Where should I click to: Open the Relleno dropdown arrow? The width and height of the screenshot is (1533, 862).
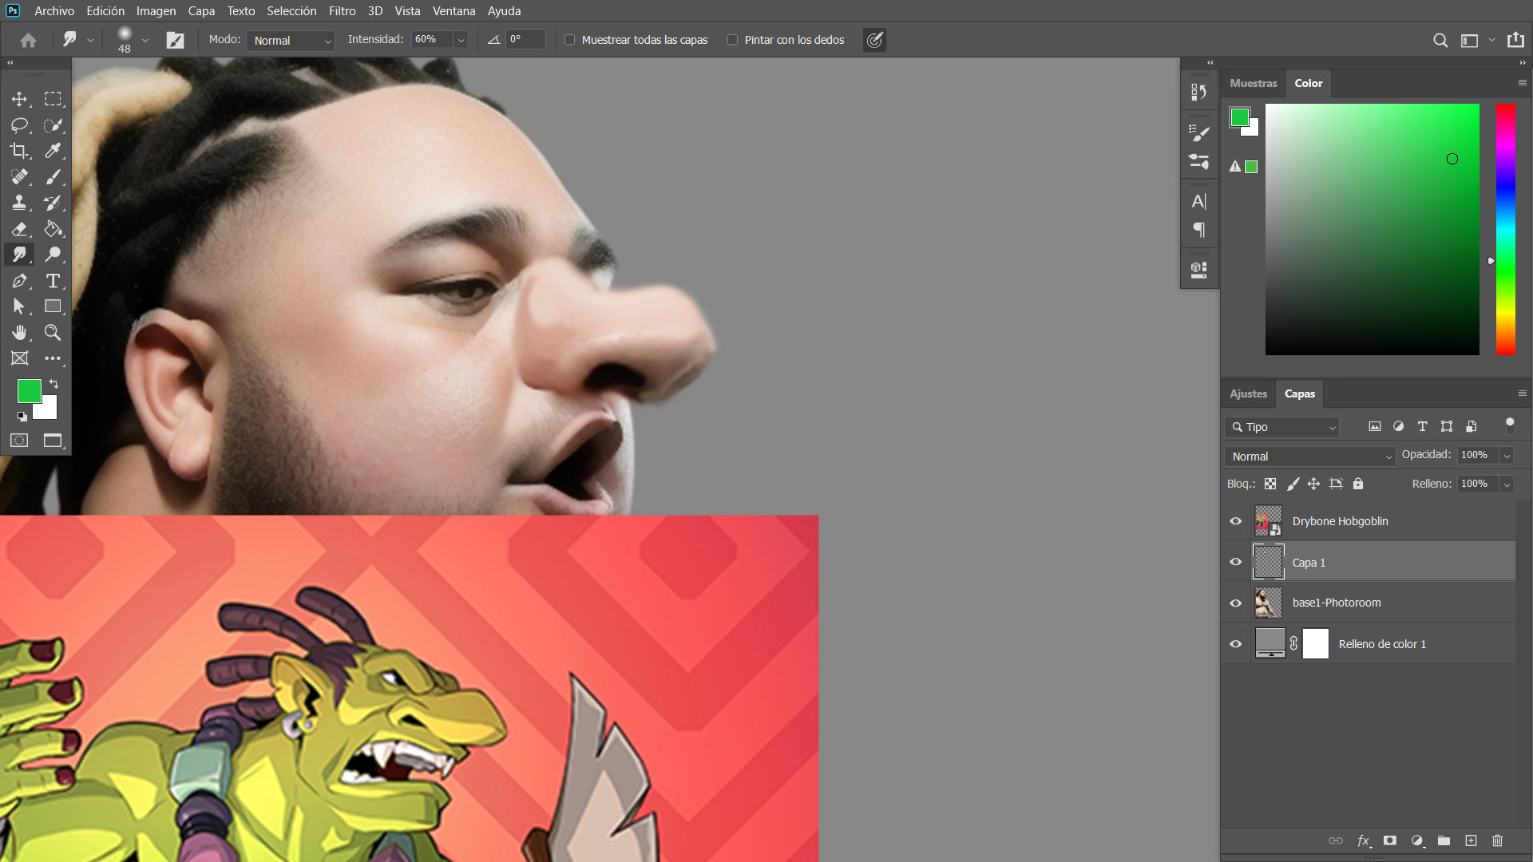[x=1507, y=484]
